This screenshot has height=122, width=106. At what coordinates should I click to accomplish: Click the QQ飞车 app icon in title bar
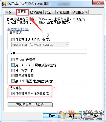(4, 4)
